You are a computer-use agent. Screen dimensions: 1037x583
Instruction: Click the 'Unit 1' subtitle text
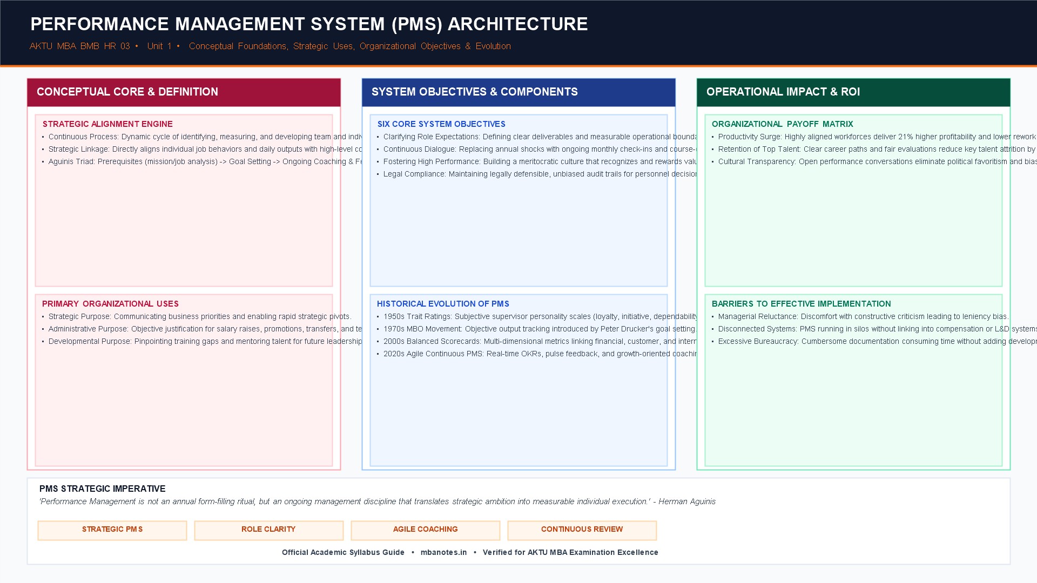pos(159,46)
